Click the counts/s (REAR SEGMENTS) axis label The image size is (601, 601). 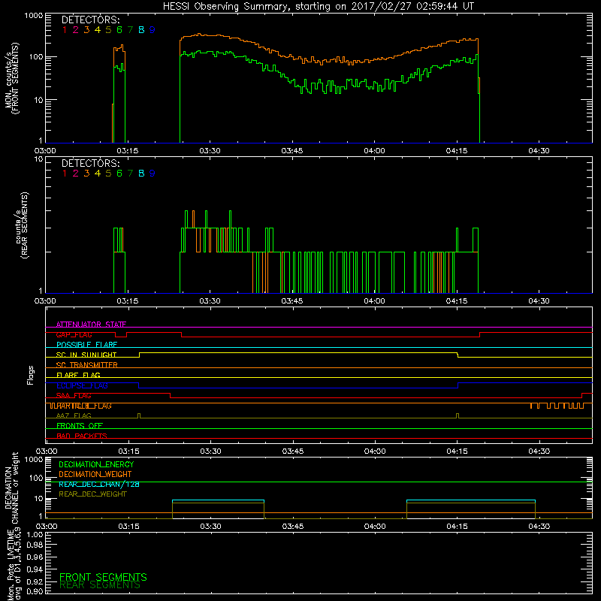point(22,225)
